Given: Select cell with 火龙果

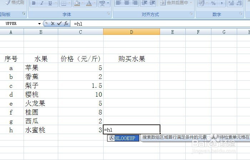Looking at the screenshot, I should coord(41,103).
